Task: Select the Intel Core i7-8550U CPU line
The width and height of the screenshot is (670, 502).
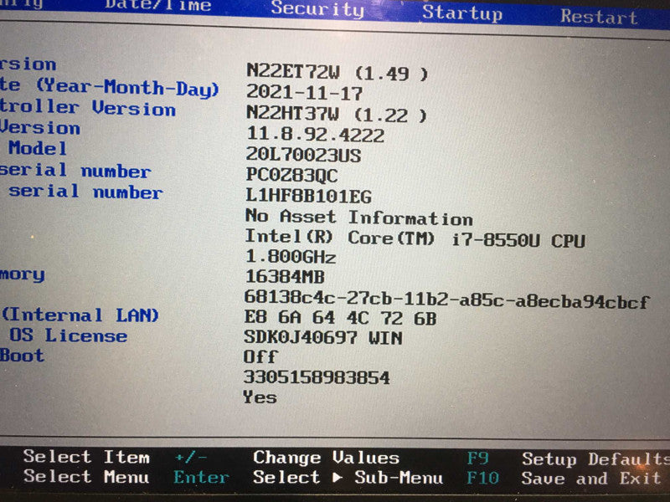Action: [415, 238]
